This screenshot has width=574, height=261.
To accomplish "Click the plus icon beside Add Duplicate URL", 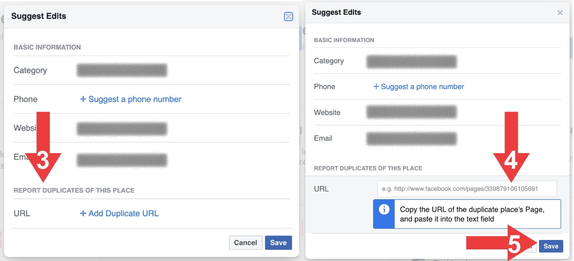I will tap(83, 214).
